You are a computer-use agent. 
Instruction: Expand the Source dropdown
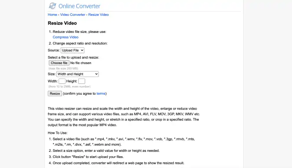[73, 50]
